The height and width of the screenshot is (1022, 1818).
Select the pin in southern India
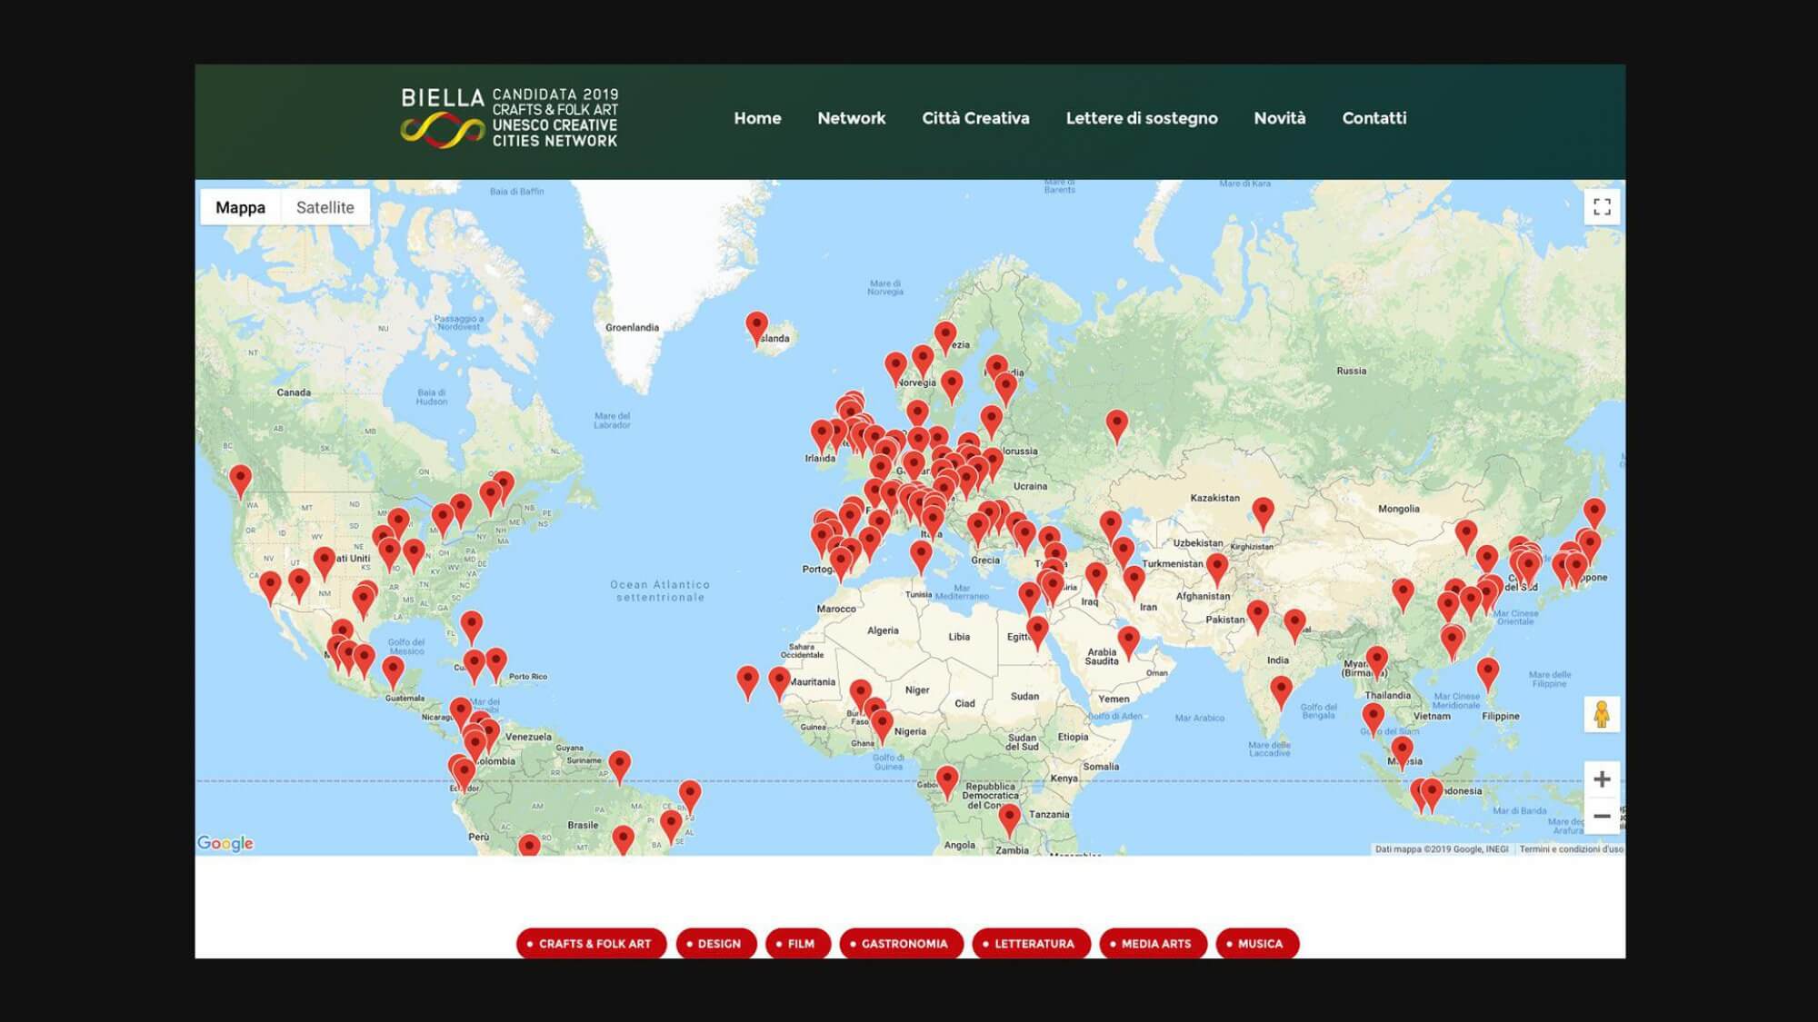click(1281, 692)
